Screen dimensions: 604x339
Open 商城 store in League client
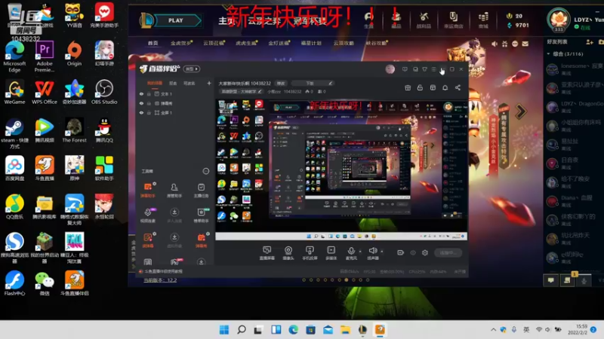click(x=483, y=20)
